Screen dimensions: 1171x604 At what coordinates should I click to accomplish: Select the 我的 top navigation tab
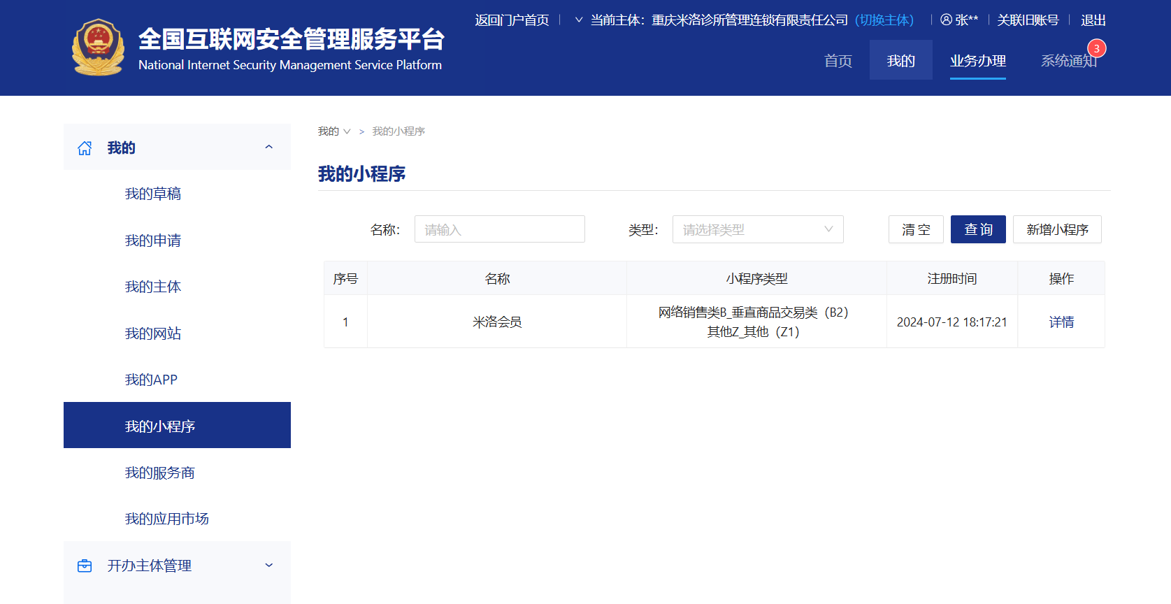(x=901, y=60)
